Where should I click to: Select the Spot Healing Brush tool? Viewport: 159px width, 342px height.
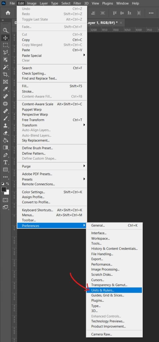click(x=5, y=97)
